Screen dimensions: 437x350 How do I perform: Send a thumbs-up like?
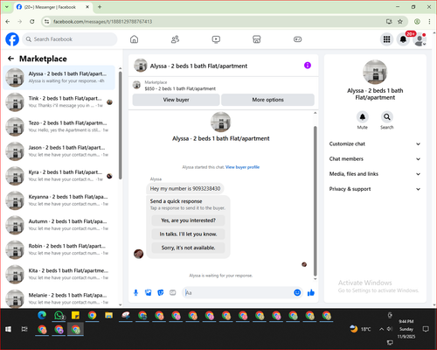point(311,292)
